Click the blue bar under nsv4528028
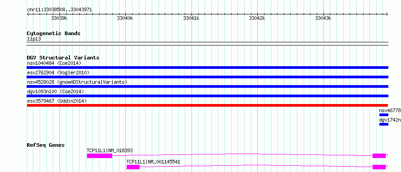This screenshot has height=172, width=401. [207, 86]
